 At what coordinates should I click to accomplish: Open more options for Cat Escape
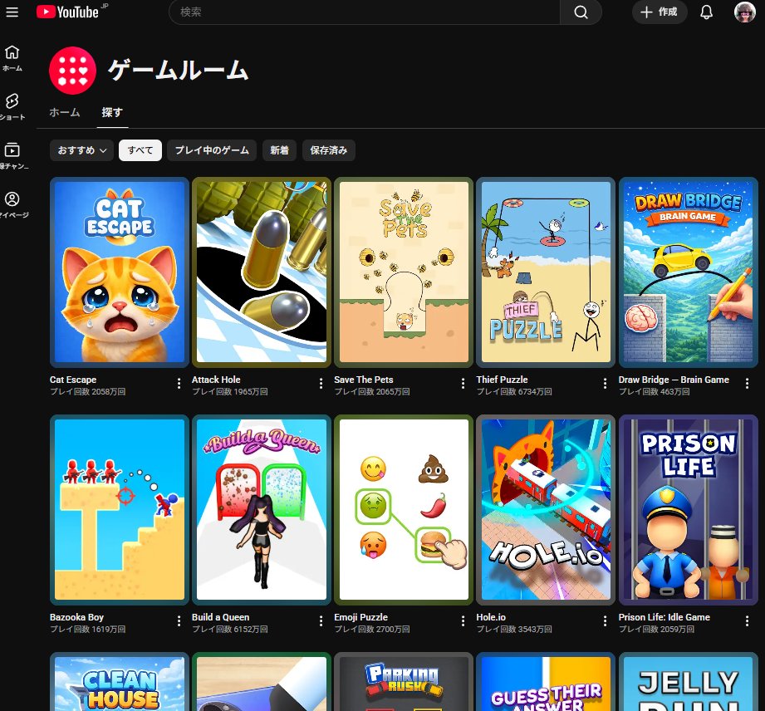coord(179,384)
